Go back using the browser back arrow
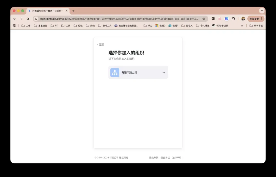Viewport: 276px width, 177px height. point(15,19)
